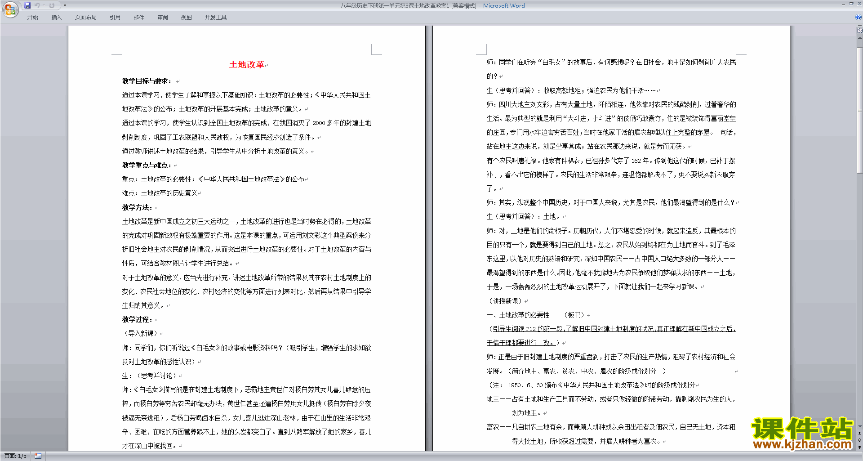Click the text （导入新课）
Image resolution: width=863 pixels, height=461 pixels.
(141, 333)
